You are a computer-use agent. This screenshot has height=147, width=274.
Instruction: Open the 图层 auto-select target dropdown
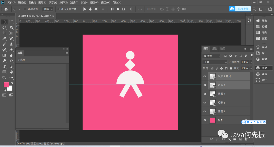[x=48, y=9]
